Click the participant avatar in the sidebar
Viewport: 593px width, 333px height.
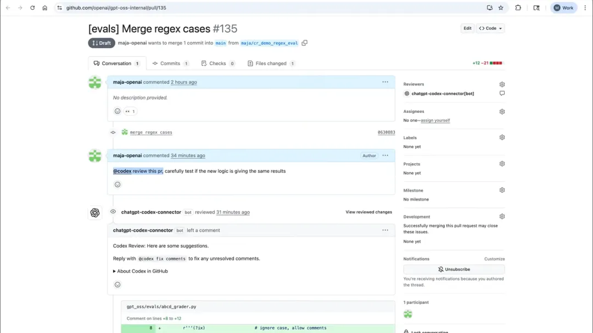pyautogui.click(x=407, y=314)
